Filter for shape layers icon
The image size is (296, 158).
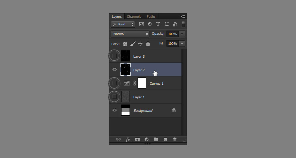pyautogui.click(x=166, y=24)
